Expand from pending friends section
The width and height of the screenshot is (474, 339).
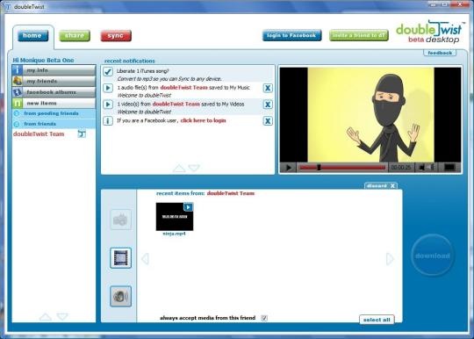(54, 113)
